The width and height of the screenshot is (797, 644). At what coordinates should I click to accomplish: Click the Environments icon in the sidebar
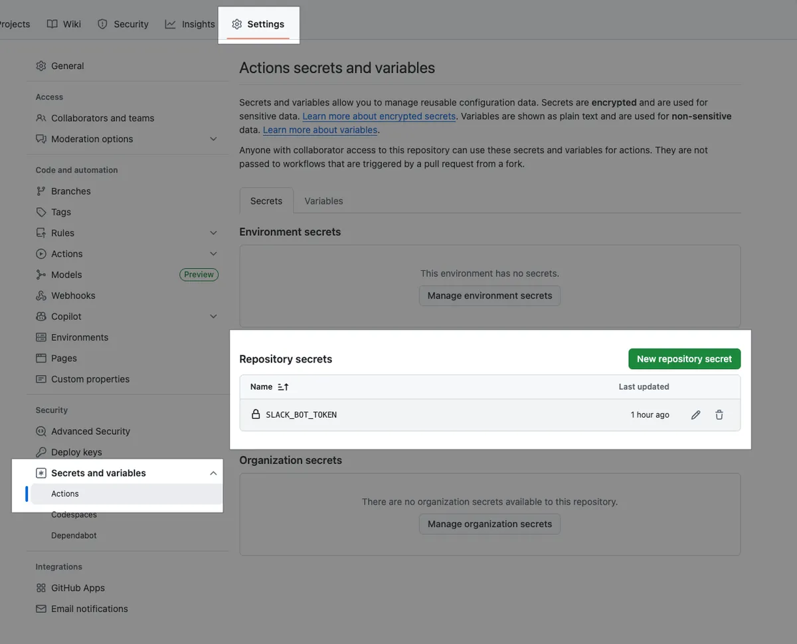(41, 337)
